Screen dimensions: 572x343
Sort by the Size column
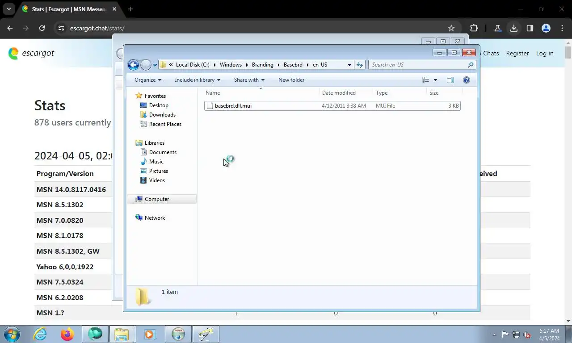444,93
